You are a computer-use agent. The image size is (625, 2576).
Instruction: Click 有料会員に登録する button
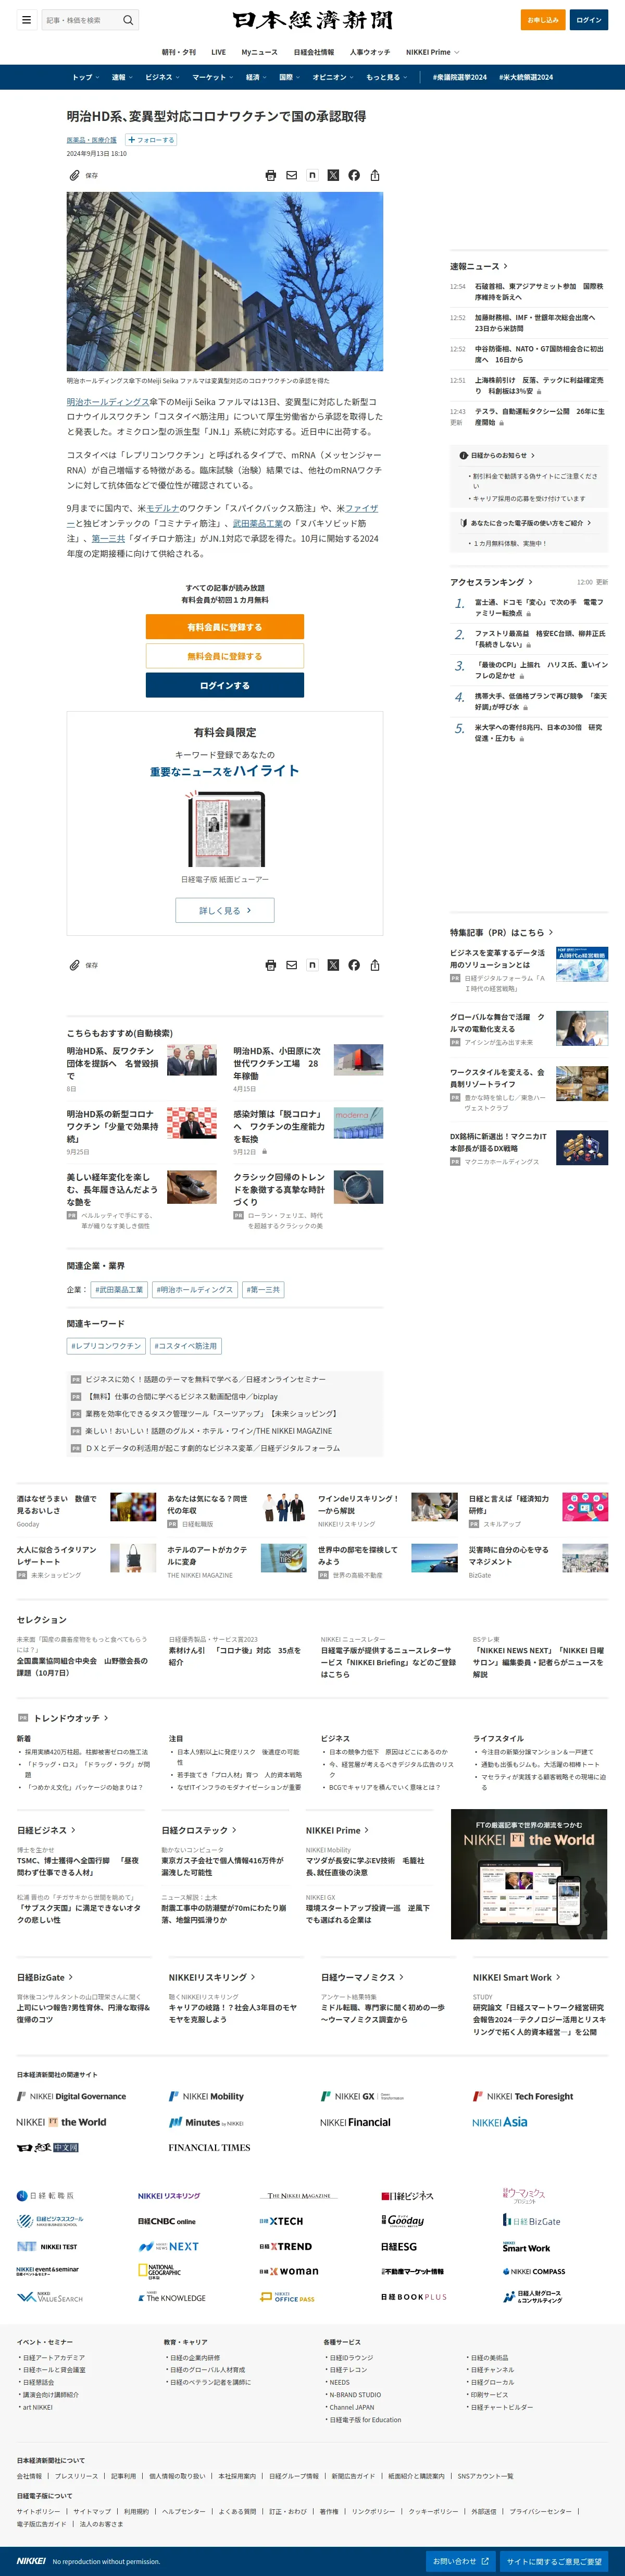pos(224,627)
